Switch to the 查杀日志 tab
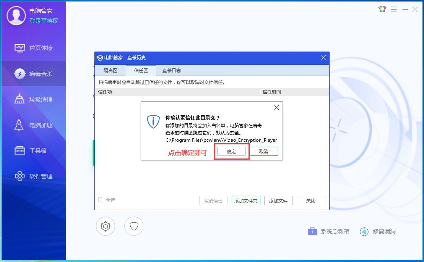Screen dimensions: 424x262 (171, 71)
